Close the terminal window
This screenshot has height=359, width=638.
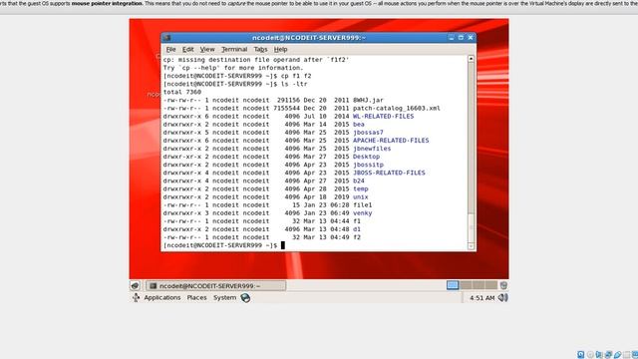coord(471,38)
